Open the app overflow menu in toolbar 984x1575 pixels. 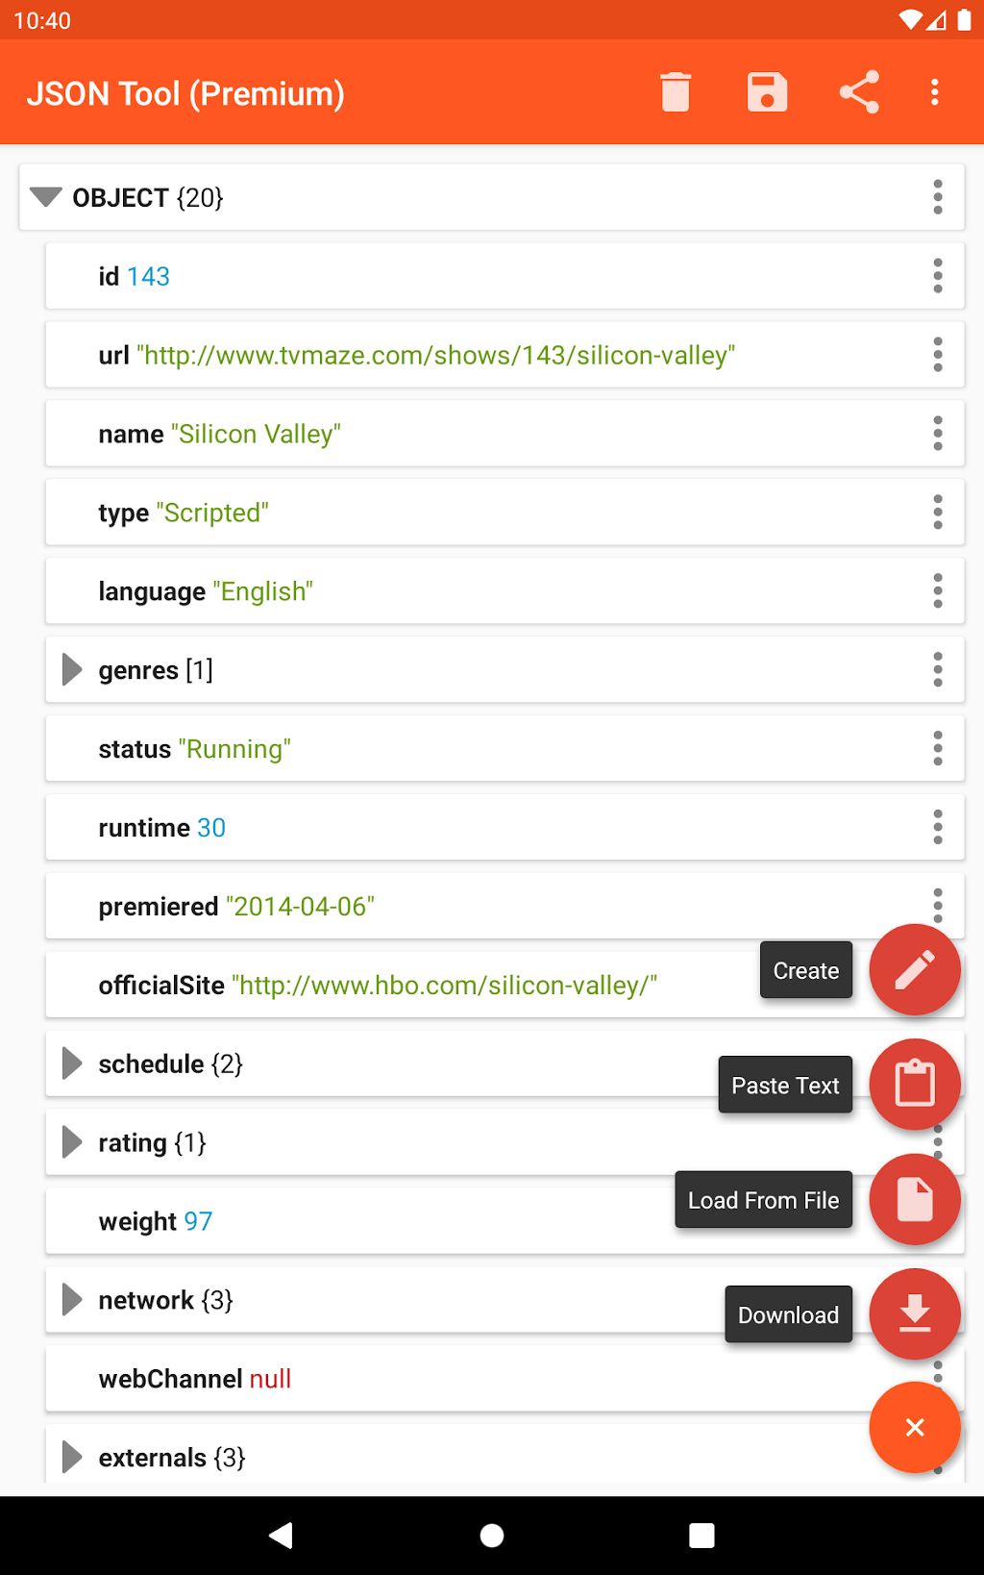934,92
